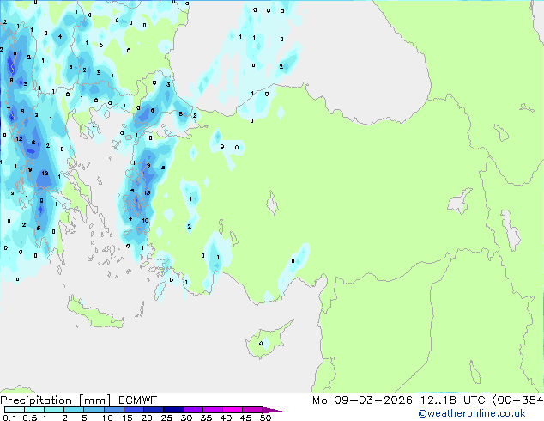The height and width of the screenshot is (421, 544).
Task: Pick the 10–15 mm blue legend swatch
Action: tap(113, 410)
